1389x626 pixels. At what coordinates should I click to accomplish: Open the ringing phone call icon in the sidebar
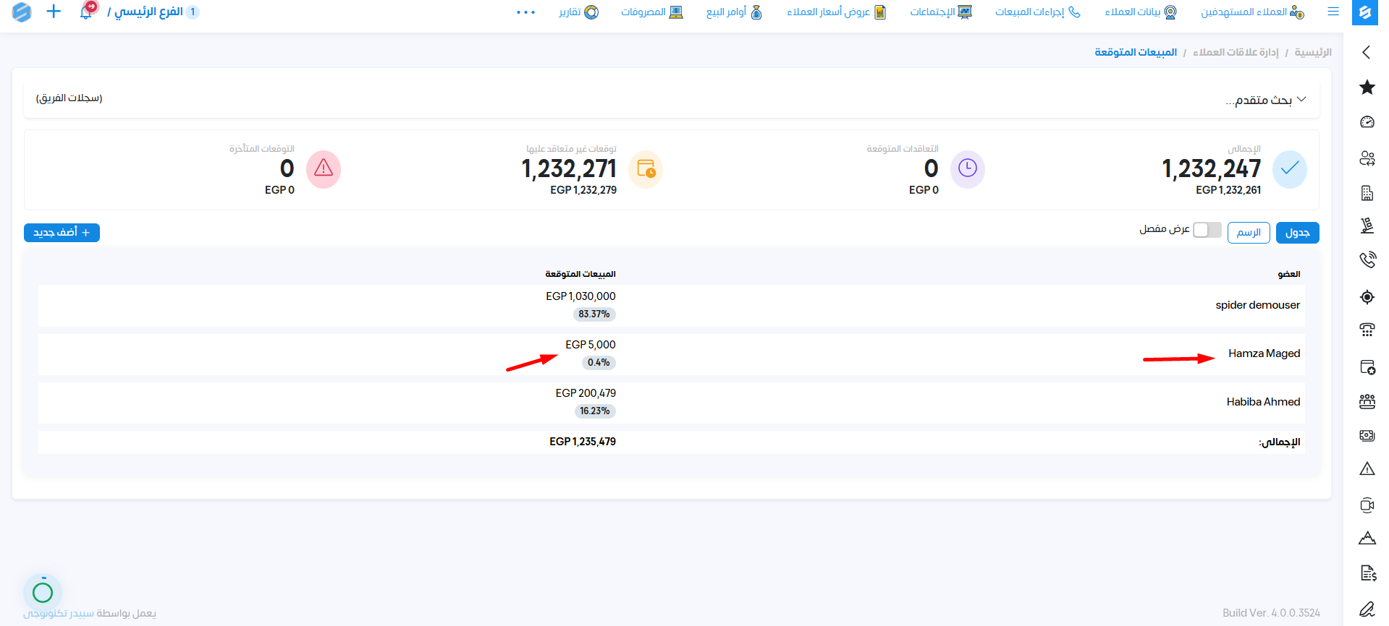point(1367,260)
